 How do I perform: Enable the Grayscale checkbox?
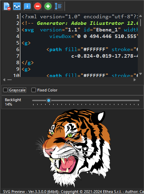[x=5, y=90]
